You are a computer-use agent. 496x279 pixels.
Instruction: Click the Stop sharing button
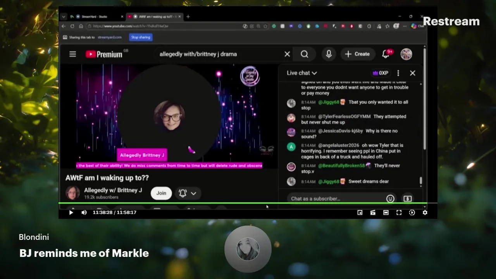point(140,37)
